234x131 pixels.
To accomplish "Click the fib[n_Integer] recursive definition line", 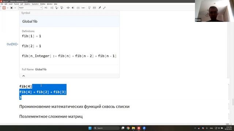I will [x=69, y=56].
